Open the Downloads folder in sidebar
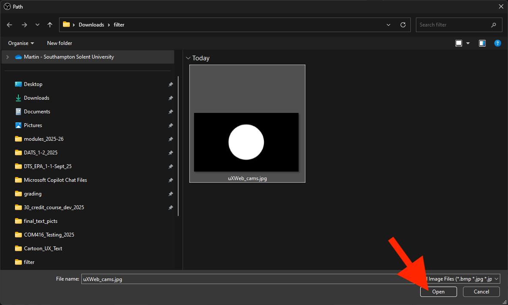The height and width of the screenshot is (305, 508). coord(36,98)
